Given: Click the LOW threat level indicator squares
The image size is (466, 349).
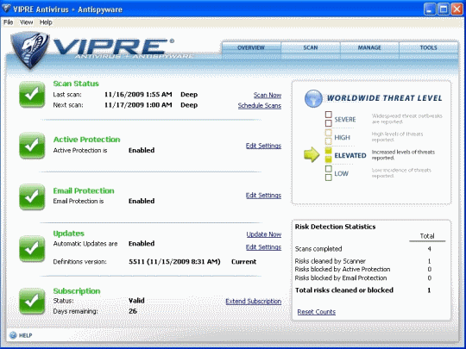Looking at the screenshot, I should (x=329, y=173).
